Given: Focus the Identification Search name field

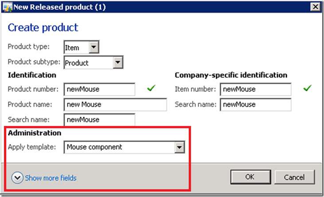Looking at the screenshot, I should tap(99, 120).
